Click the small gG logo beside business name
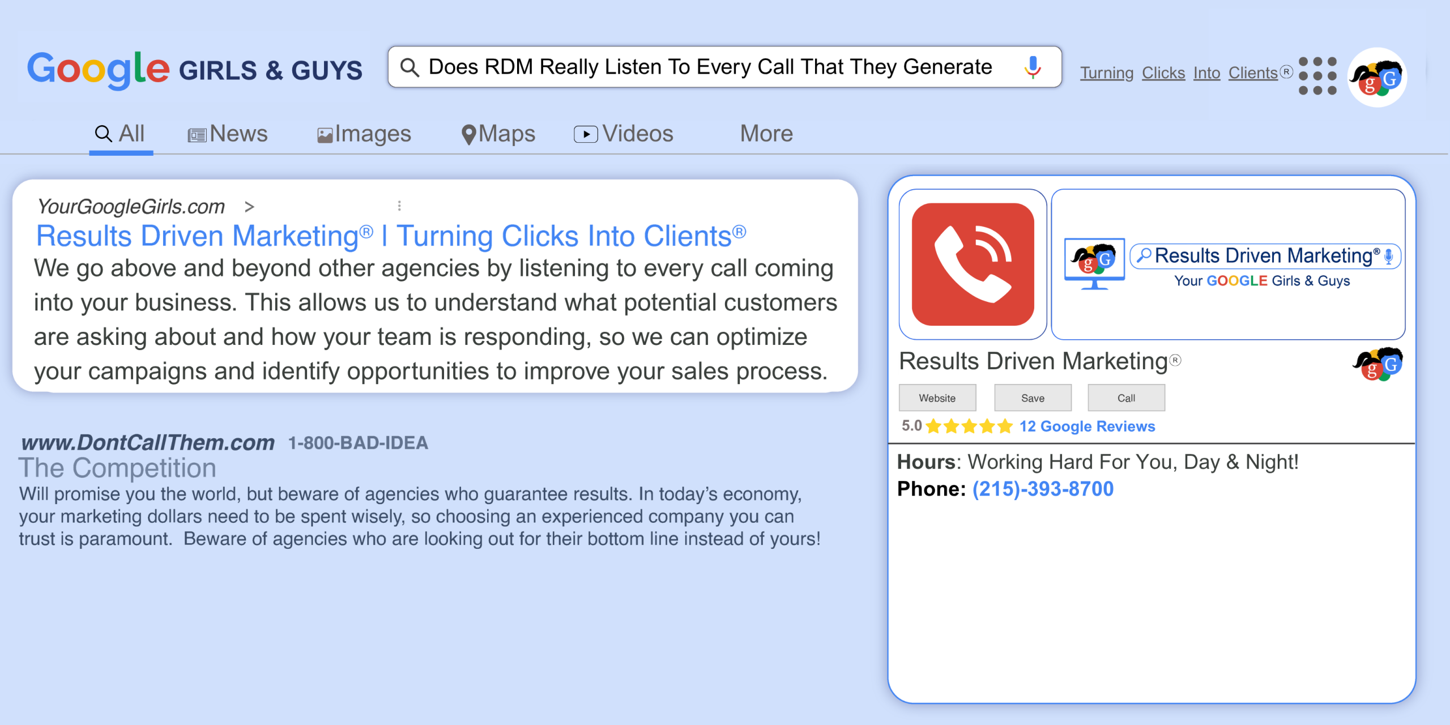This screenshot has width=1450, height=725. coord(1378,364)
